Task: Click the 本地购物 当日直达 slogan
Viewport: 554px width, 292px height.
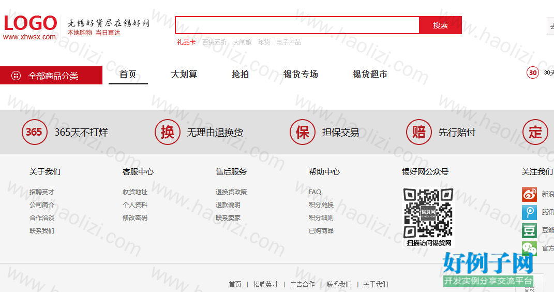Action: pyautogui.click(x=94, y=33)
